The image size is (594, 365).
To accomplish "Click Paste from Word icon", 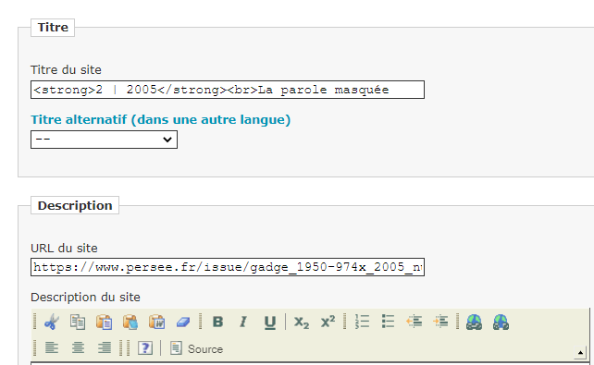I will [x=157, y=322].
